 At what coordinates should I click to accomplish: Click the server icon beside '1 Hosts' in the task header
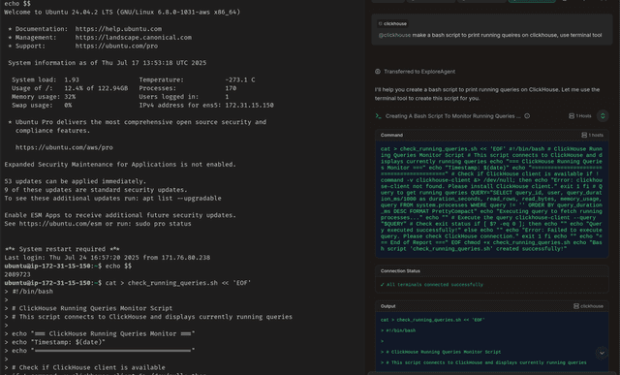tap(572, 116)
